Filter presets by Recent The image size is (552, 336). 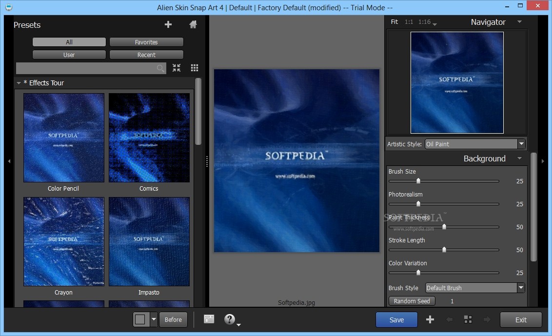[x=146, y=55]
